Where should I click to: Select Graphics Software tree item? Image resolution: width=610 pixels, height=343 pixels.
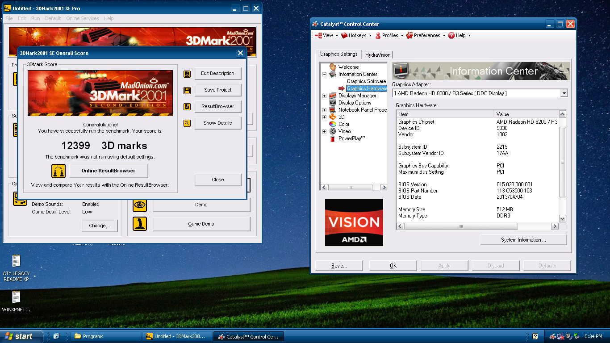pyautogui.click(x=366, y=81)
